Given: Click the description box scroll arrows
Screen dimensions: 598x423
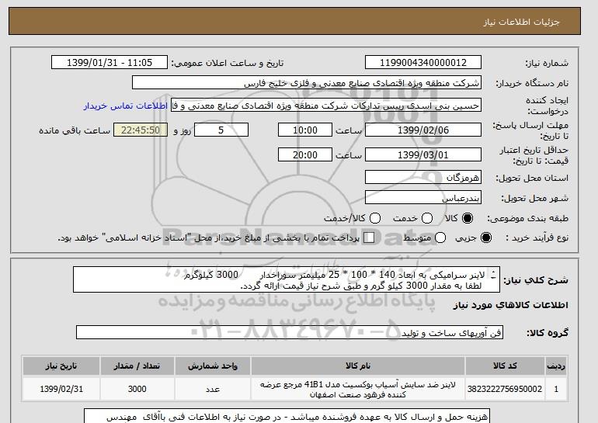Looking at the screenshot, I should coord(493,275).
